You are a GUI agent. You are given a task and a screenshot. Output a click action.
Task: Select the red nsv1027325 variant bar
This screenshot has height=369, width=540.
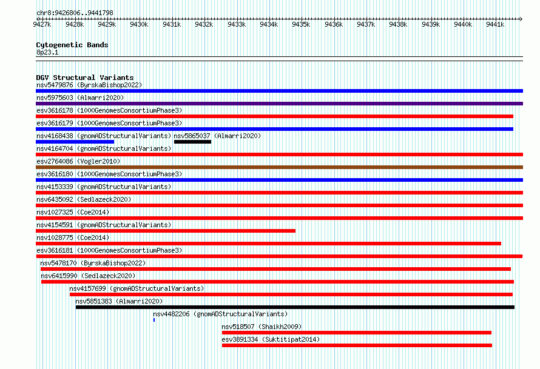tap(279, 218)
